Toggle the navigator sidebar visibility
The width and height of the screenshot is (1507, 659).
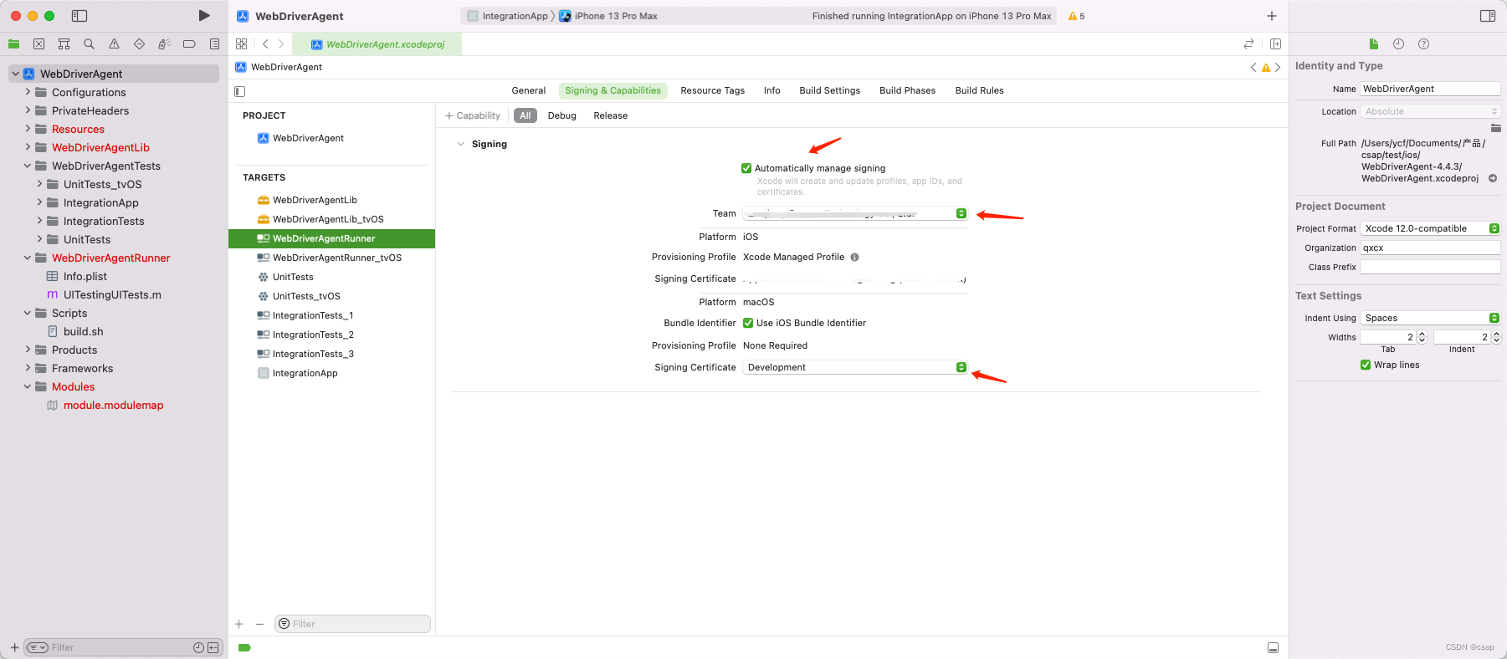click(79, 16)
